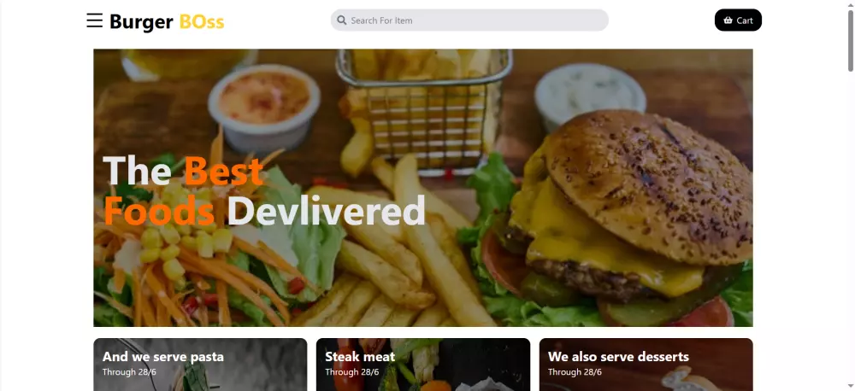This screenshot has height=391, width=855.
Task: Click the magnifying glass search icon
Action: click(x=342, y=20)
